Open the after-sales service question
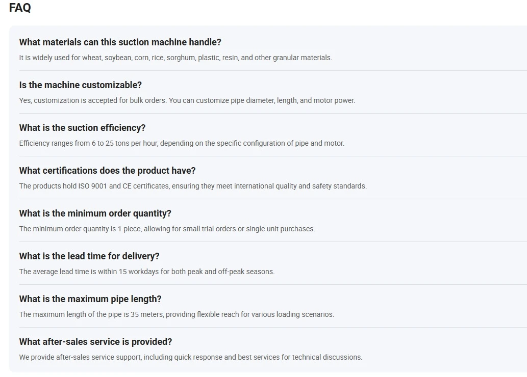The width and height of the screenshot is (527, 377). pos(95,342)
